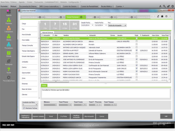Click the field list scroll-down arrow
Image resolution: width=175 pixels, height=131 pixels.
point(39,98)
